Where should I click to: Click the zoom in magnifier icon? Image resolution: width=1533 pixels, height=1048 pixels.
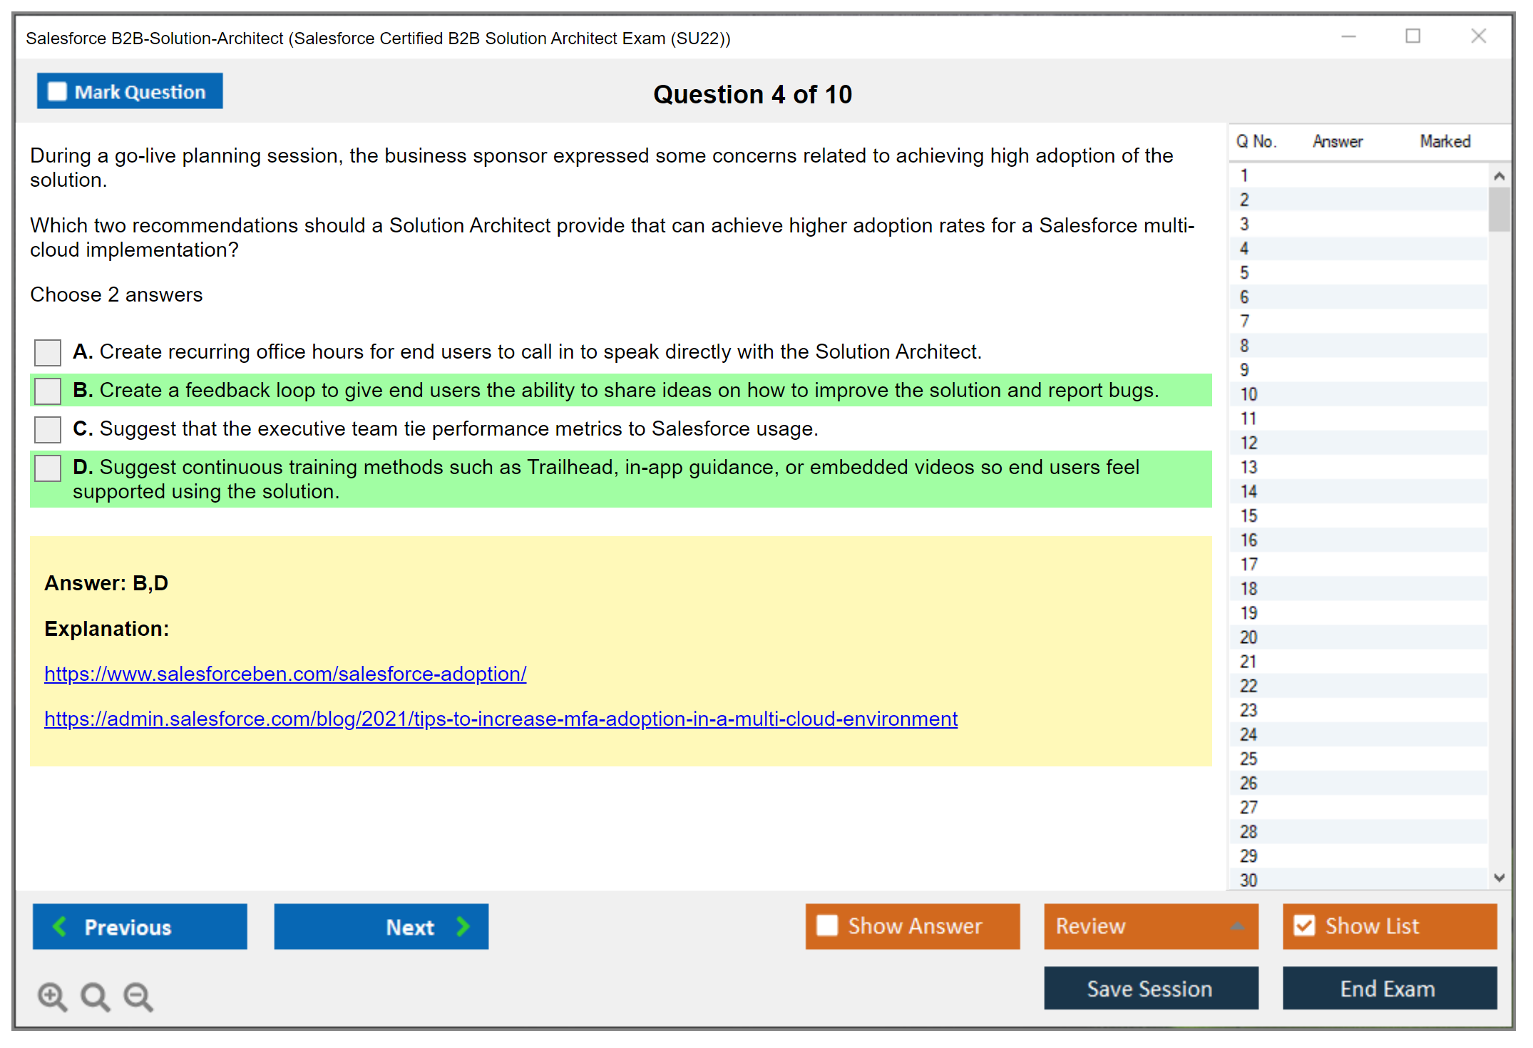tap(52, 996)
